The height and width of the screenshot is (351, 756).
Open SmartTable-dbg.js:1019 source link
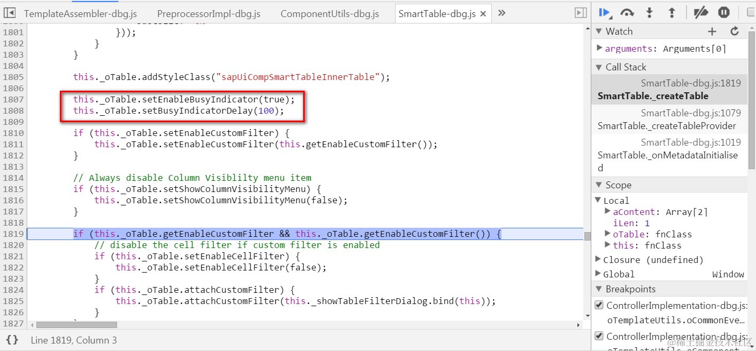tap(691, 142)
